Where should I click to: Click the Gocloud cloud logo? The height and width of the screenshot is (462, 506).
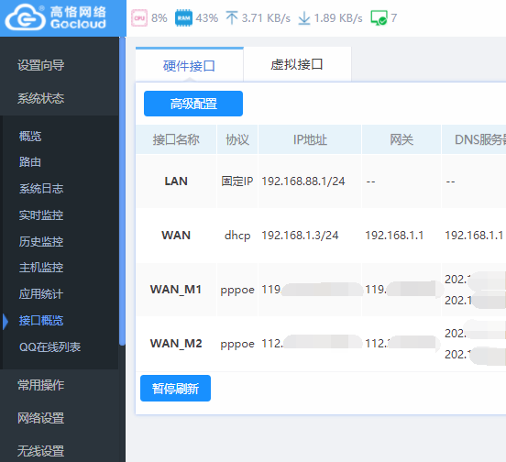[x=25, y=17]
